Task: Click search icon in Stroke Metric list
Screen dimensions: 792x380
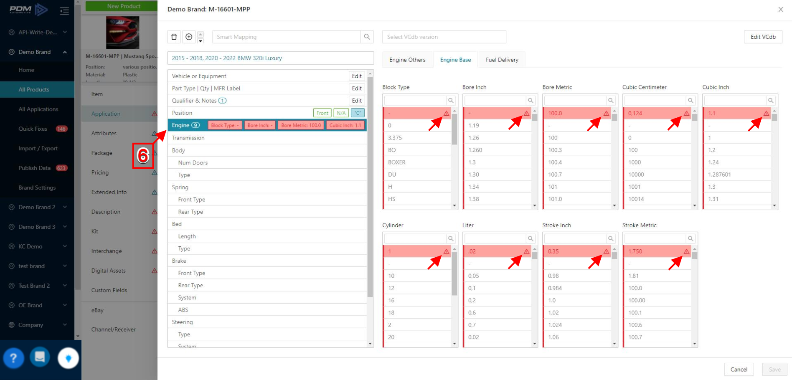Action: pos(690,238)
